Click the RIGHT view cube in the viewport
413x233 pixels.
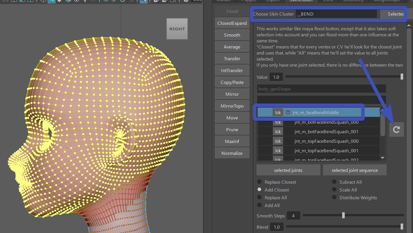[x=177, y=29]
